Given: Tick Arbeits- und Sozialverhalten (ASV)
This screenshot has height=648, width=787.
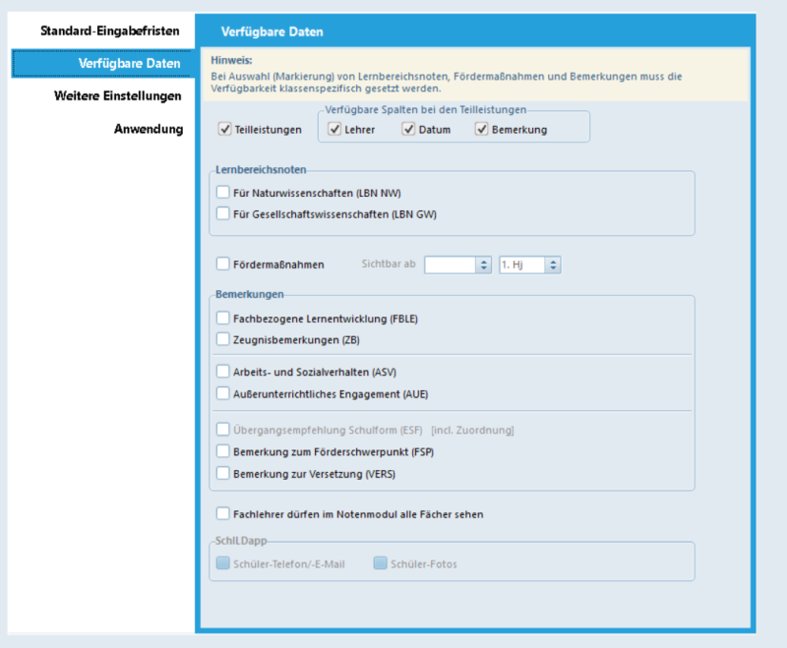Looking at the screenshot, I should coord(223,371).
